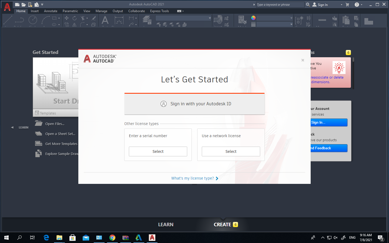The height and width of the screenshot is (243, 389).
Task: Click the Match Properties icon
Action: tap(242, 20)
